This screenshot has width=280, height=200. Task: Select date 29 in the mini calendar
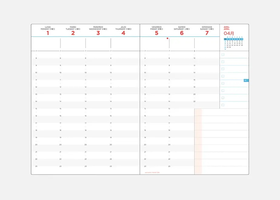(x=228, y=47)
